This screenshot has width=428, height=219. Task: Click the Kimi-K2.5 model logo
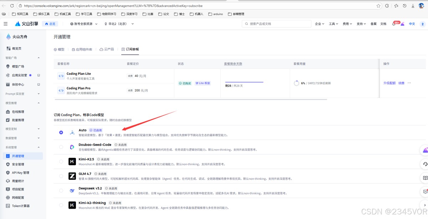click(x=72, y=162)
